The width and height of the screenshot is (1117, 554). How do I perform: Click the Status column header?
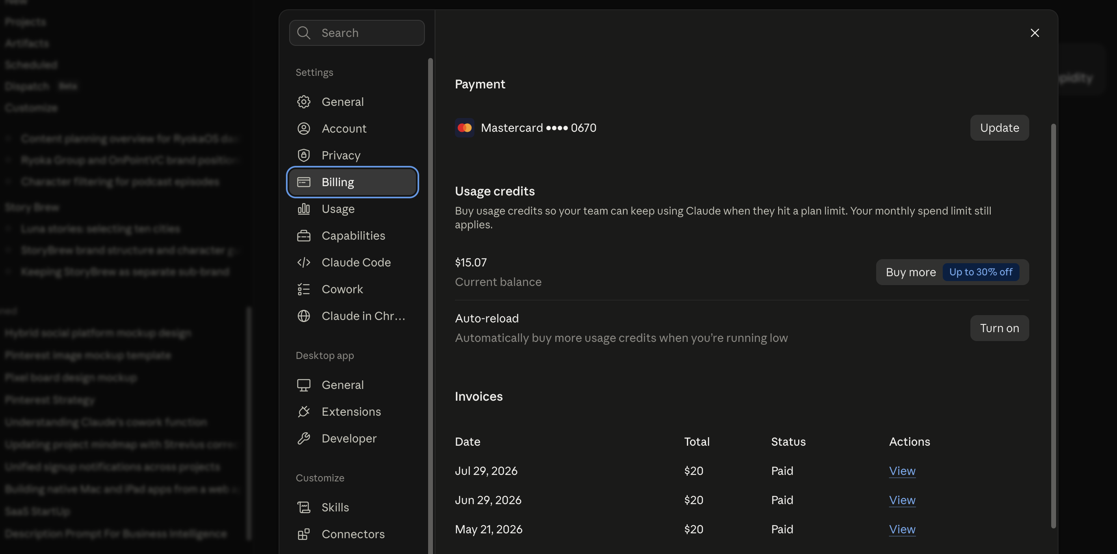788,442
